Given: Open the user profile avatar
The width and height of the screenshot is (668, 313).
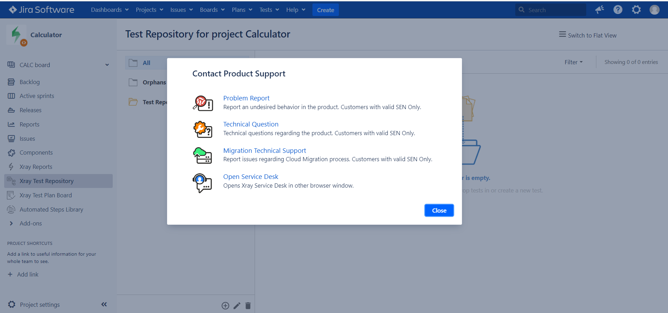Looking at the screenshot, I should click(x=654, y=10).
